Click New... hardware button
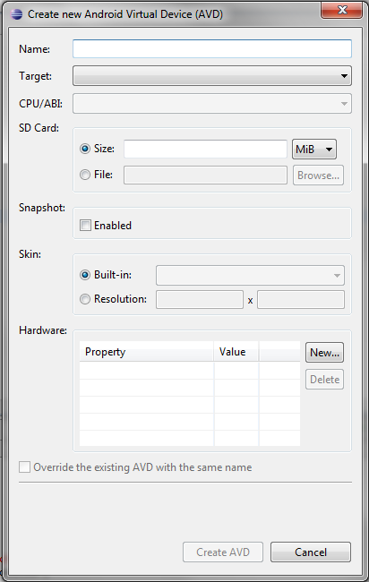369x582 pixels. [x=324, y=352]
